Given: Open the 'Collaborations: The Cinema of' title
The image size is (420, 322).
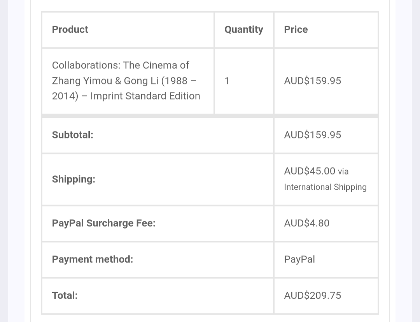Looking at the screenshot, I should click(x=121, y=65).
